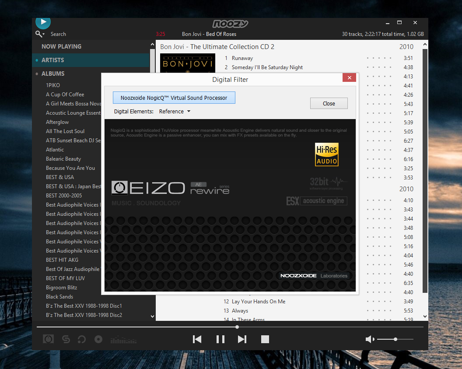This screenshot has width=462, height=369.
Task: Set rating dots for Always track
Action: click(x=379, y=311)
